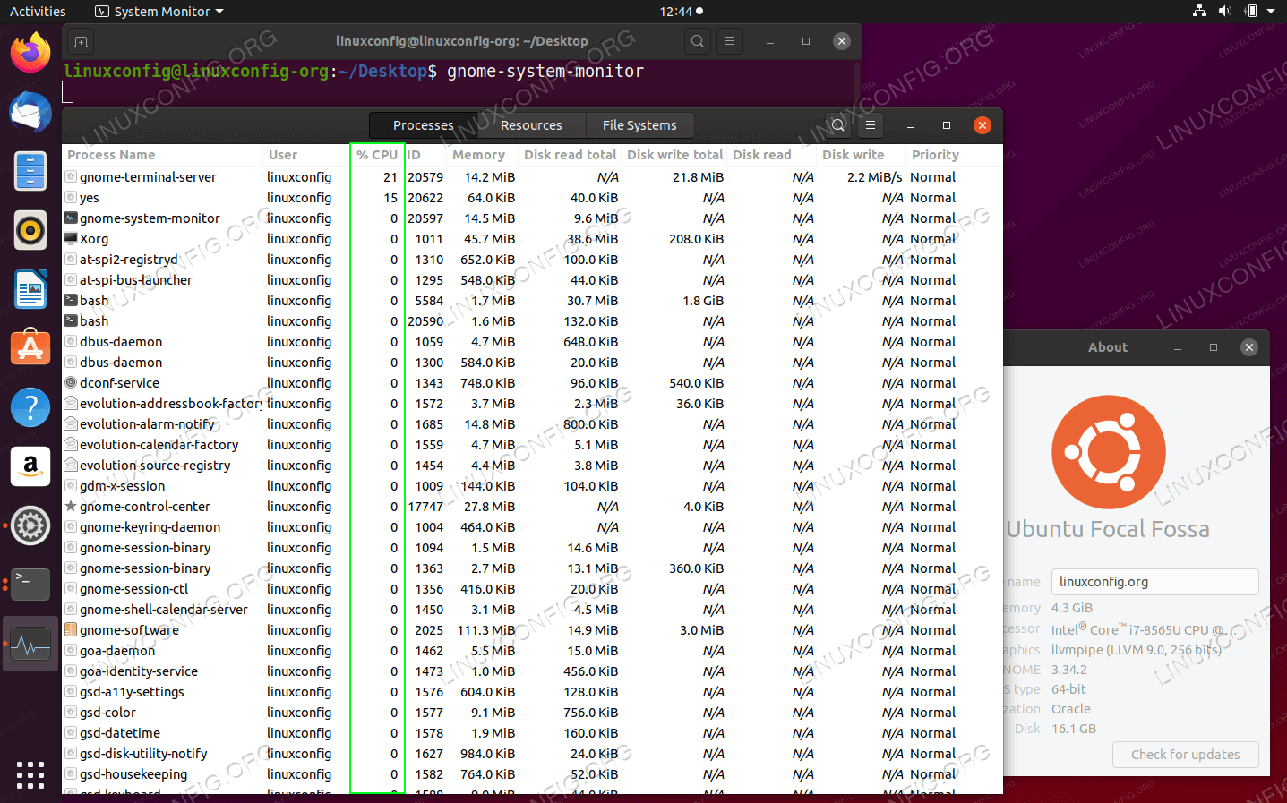Select the yes process row
Image resolution: width=1287 pixels, height=803 pixels.
(532, 198)
